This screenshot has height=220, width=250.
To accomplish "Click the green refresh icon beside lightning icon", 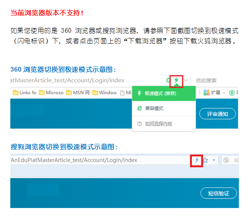I will [168, 80].
